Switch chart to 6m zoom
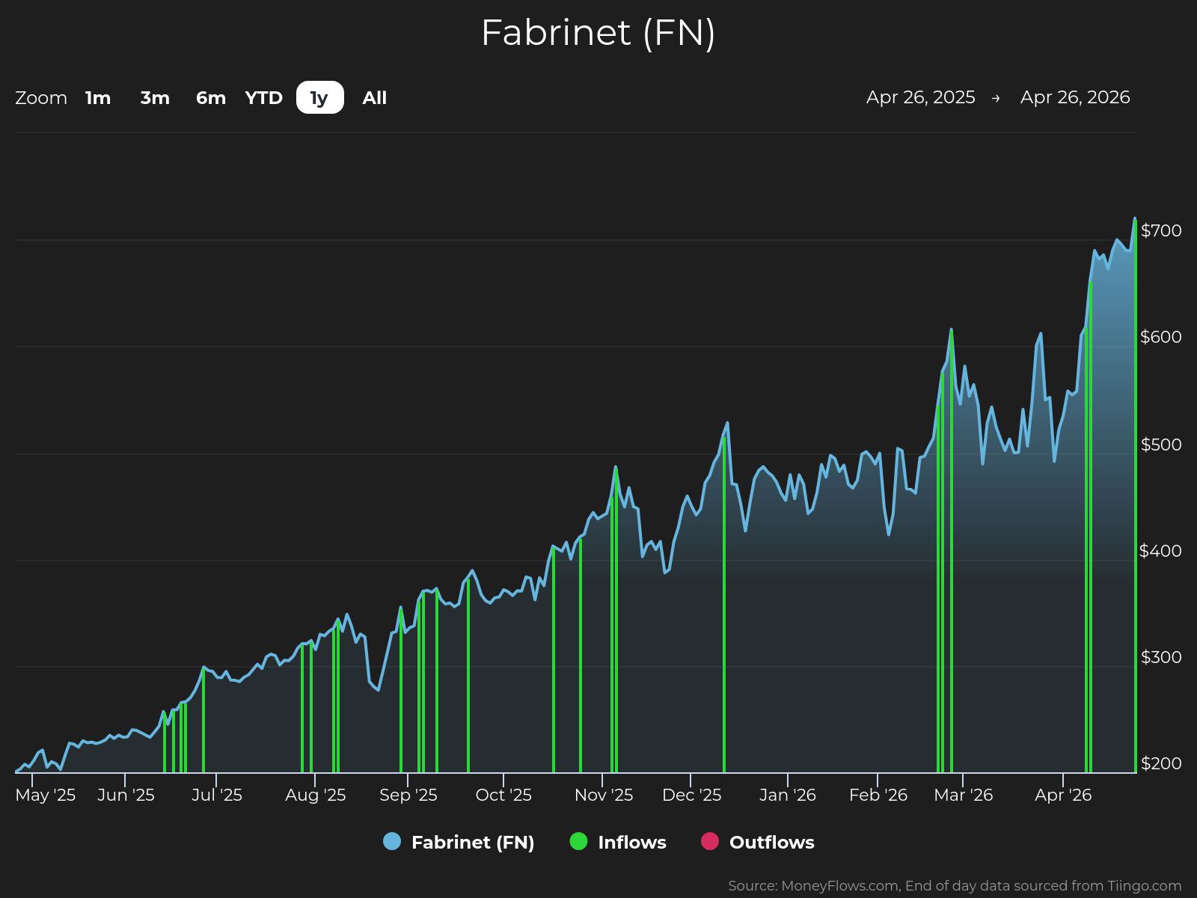This screenshot has width=1197, height=898. tap(210, 98)
